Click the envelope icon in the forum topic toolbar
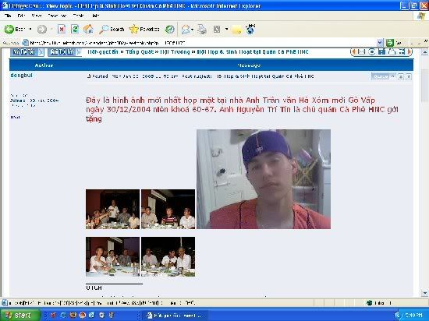 click(x=361, y=51)
